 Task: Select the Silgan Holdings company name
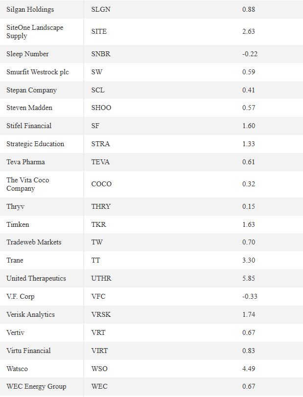click(30, 10)
